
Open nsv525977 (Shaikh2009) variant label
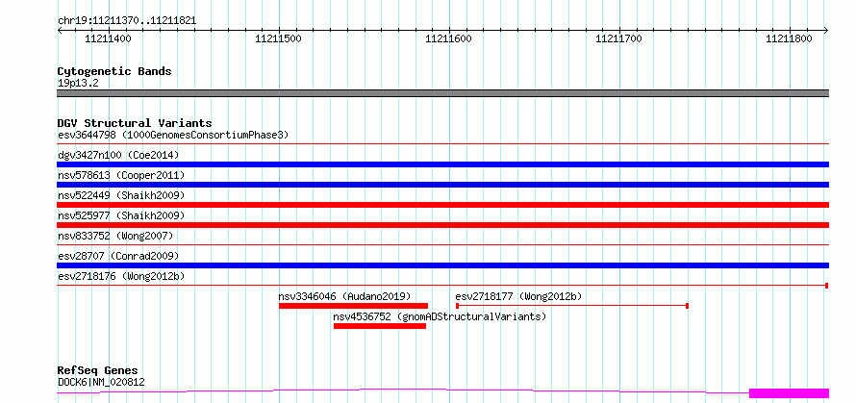point(121,215)
